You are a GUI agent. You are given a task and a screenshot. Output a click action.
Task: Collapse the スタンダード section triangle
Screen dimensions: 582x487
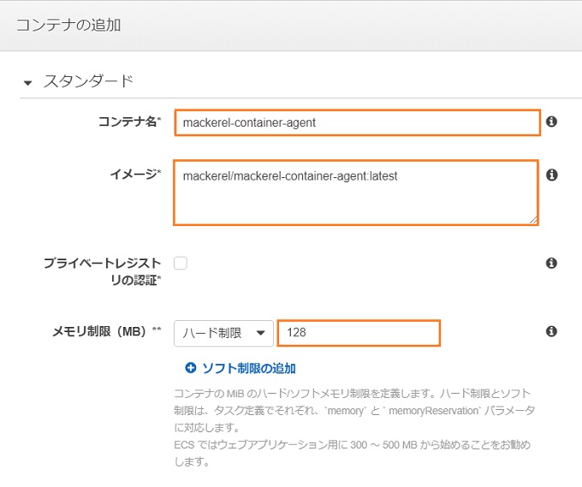(x=27, y=83)
